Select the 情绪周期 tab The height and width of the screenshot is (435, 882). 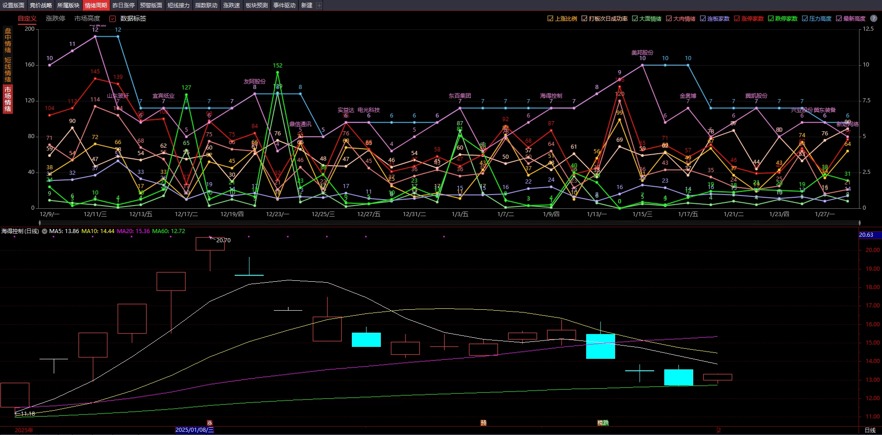coord(96,6)
